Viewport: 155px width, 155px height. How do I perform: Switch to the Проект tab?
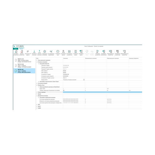(21, 48)
